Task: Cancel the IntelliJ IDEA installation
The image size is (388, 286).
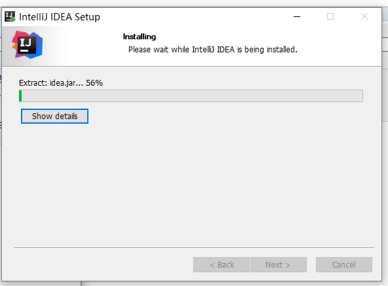Action: pos(343,265)
